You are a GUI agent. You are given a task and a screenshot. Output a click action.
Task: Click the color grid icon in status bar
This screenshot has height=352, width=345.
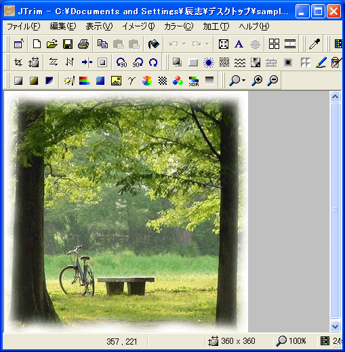coord(325,341)
